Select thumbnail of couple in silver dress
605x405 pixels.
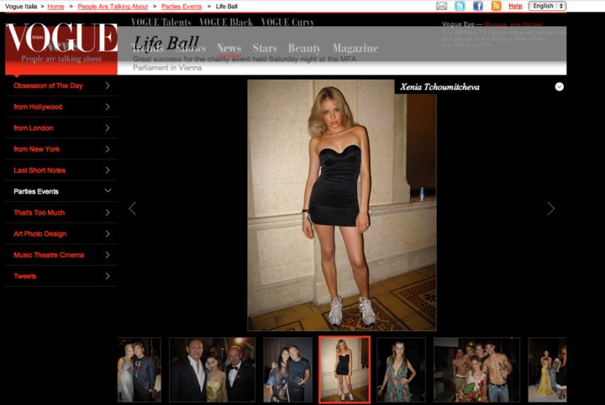tap(139, 370)
